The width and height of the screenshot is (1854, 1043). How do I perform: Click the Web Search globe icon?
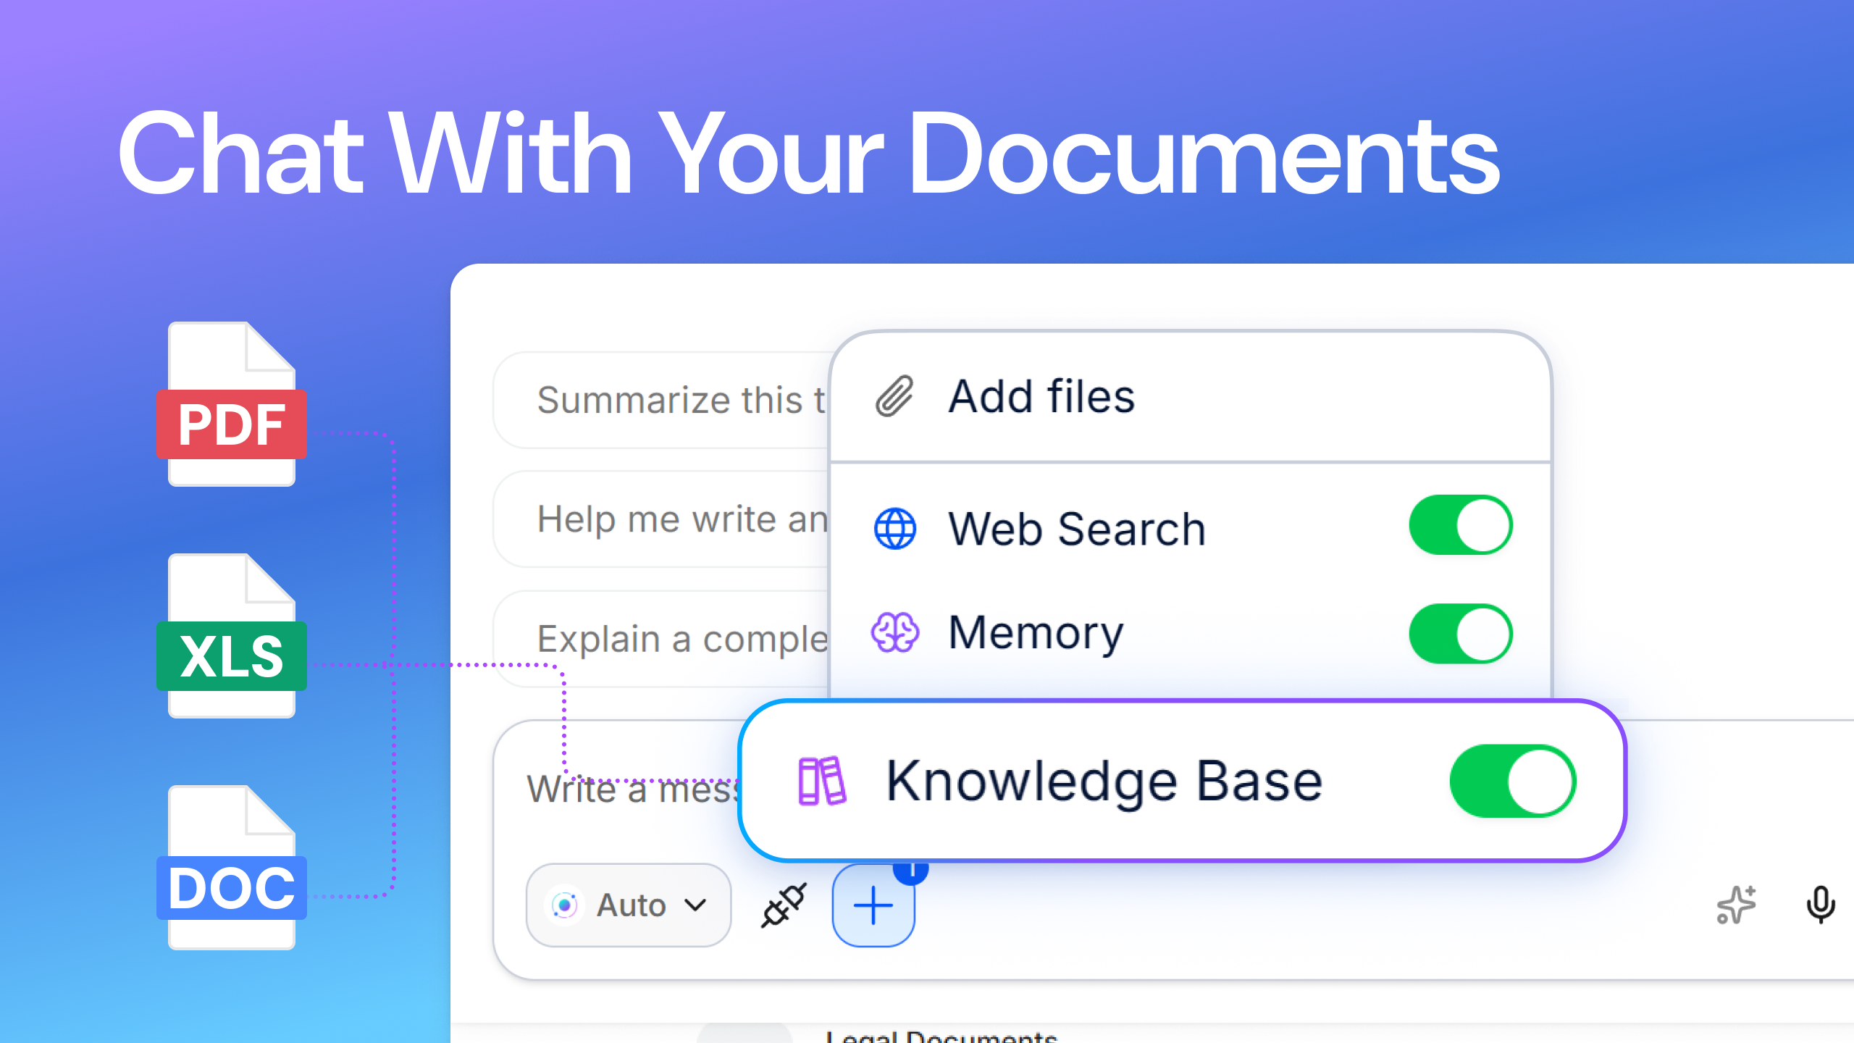pyautogui.click(x=895, y=529)
